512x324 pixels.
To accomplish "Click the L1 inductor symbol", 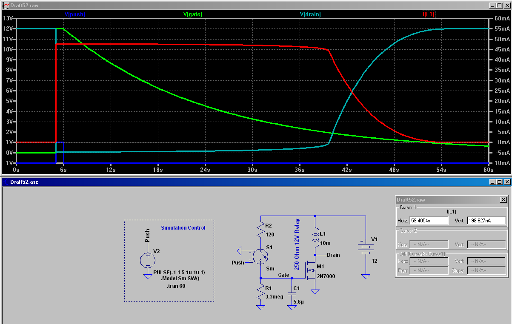I will (x=315, y=239).
